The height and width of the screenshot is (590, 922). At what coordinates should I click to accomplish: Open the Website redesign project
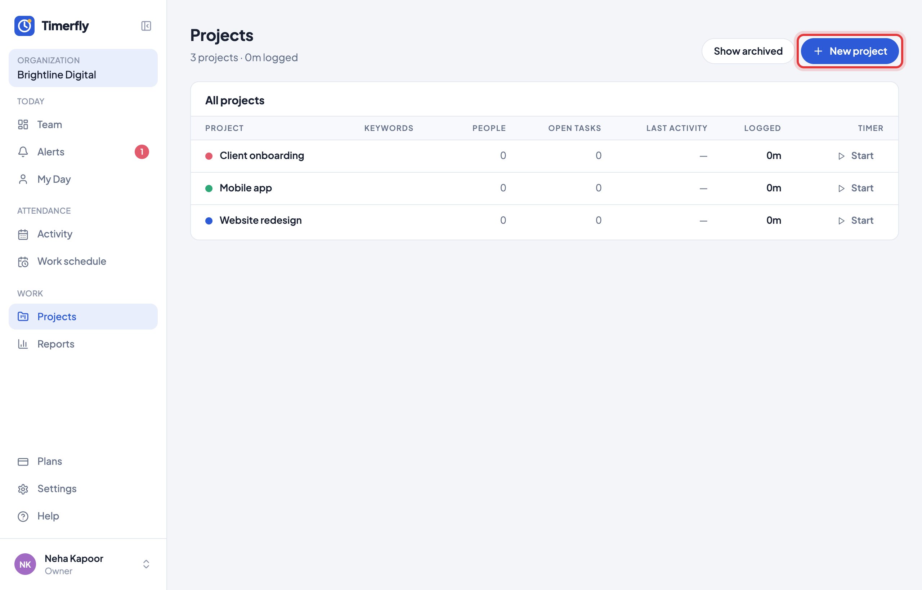coord(260,220)
